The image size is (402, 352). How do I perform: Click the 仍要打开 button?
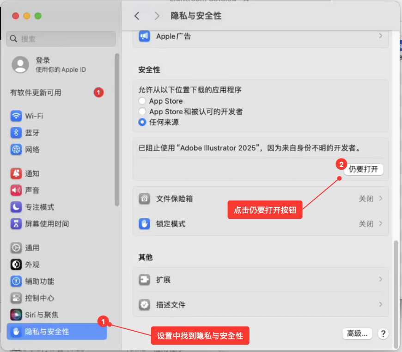tap(364, 169)
